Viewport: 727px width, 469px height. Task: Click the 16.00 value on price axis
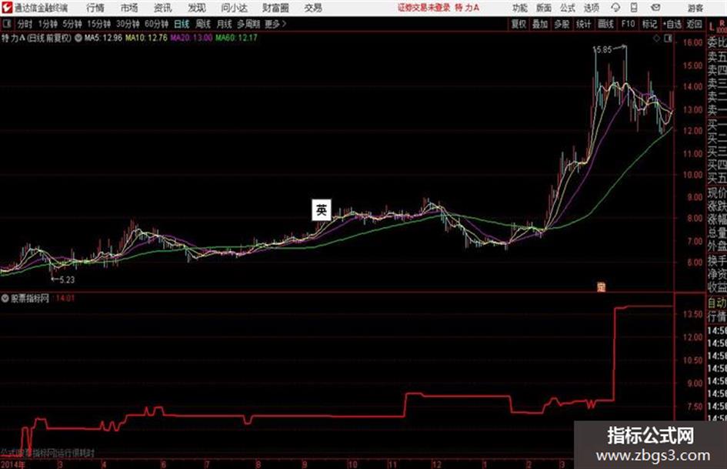click(692, 42)
